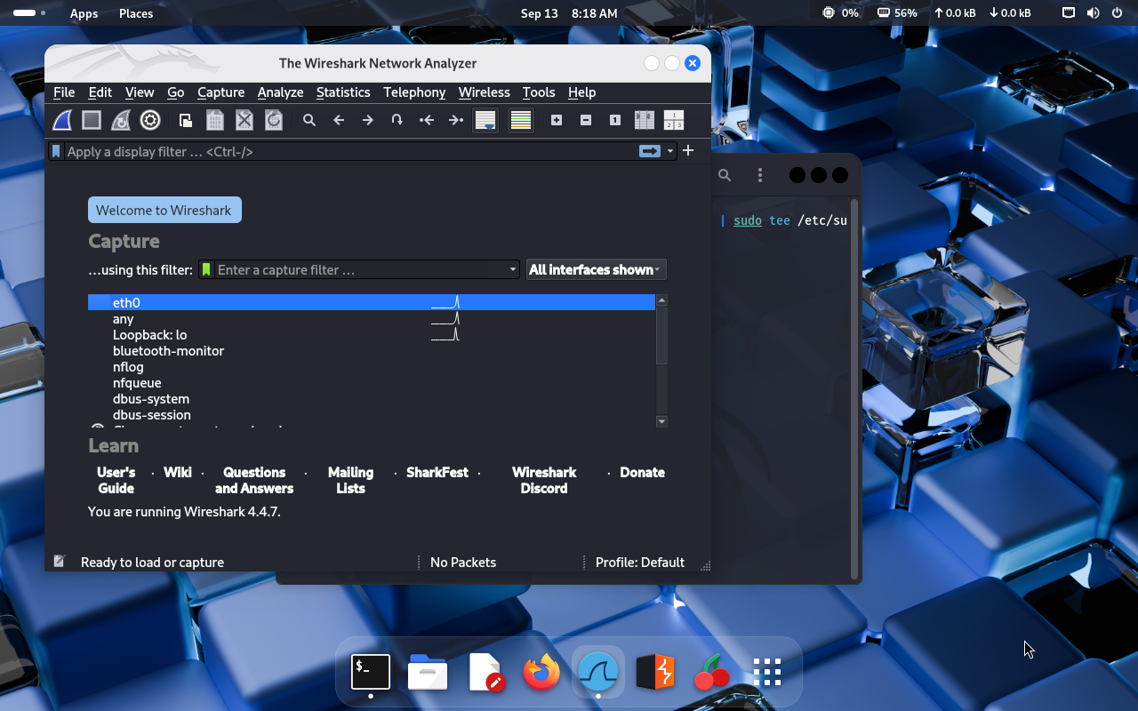Expand the capture filter history dropdown
The image size is (1138, 711).
click(x=513, y=269)
